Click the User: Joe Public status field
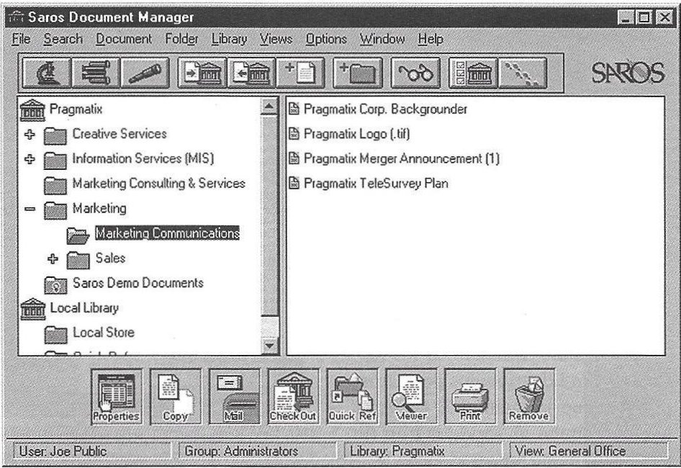This screenshot has width=681, height=468. coord(91,451)
